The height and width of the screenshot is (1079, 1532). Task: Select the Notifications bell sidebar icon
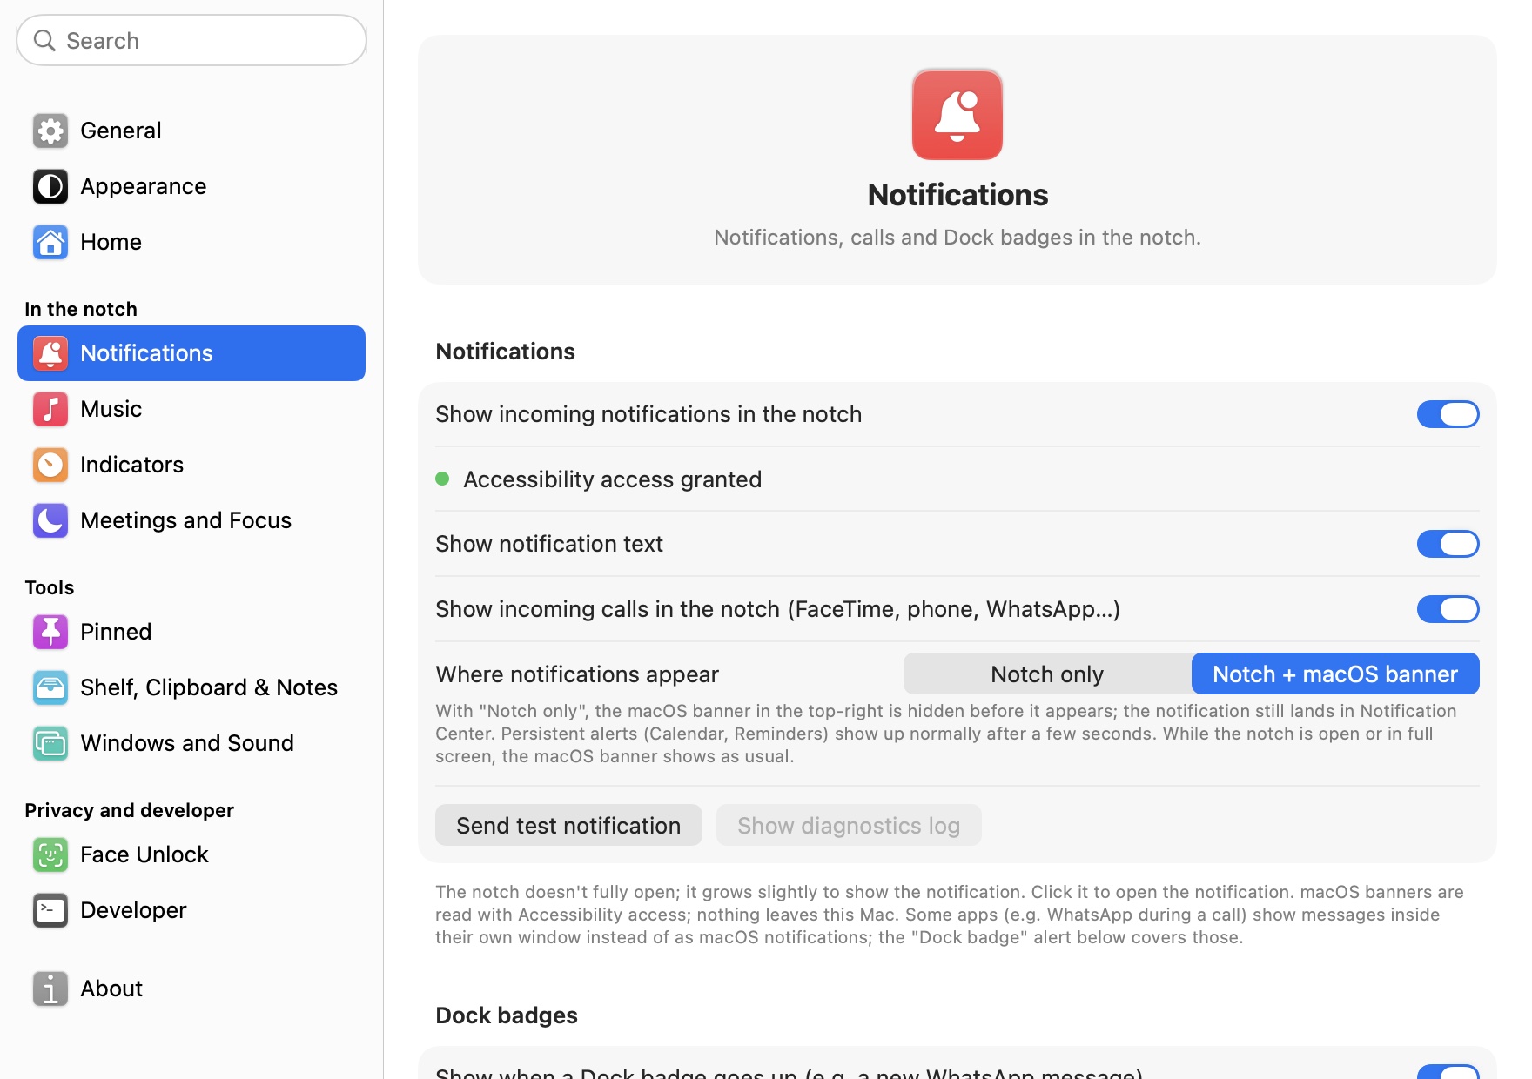click(50, 353)
